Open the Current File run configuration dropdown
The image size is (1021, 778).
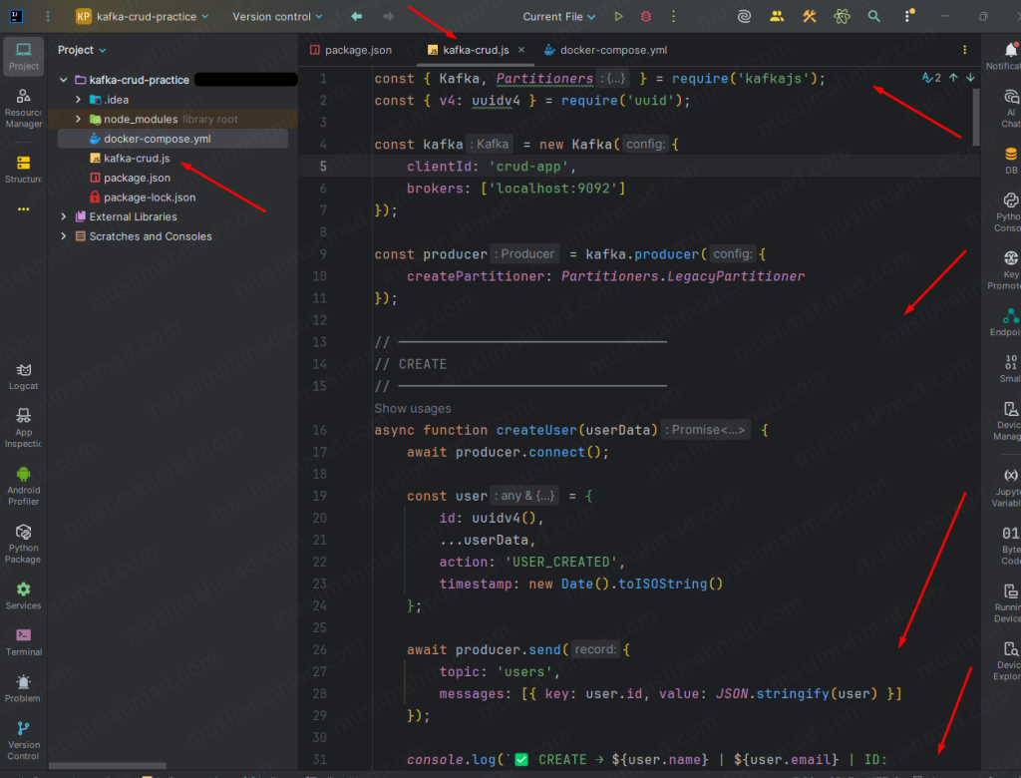(x=558, y=16)
